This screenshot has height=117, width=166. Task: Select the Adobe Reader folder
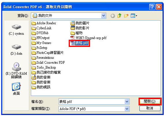click(x=44, y=23)
